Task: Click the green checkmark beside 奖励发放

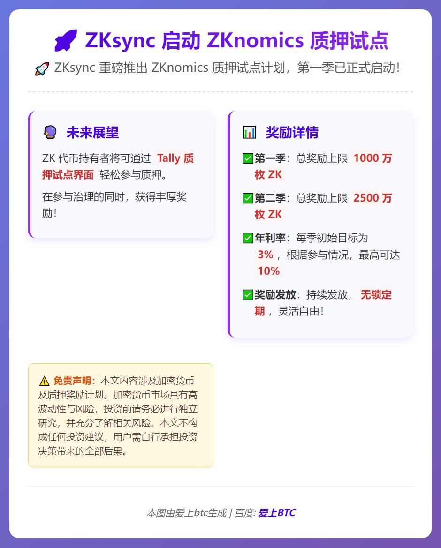Action: (x=248, y=294)
